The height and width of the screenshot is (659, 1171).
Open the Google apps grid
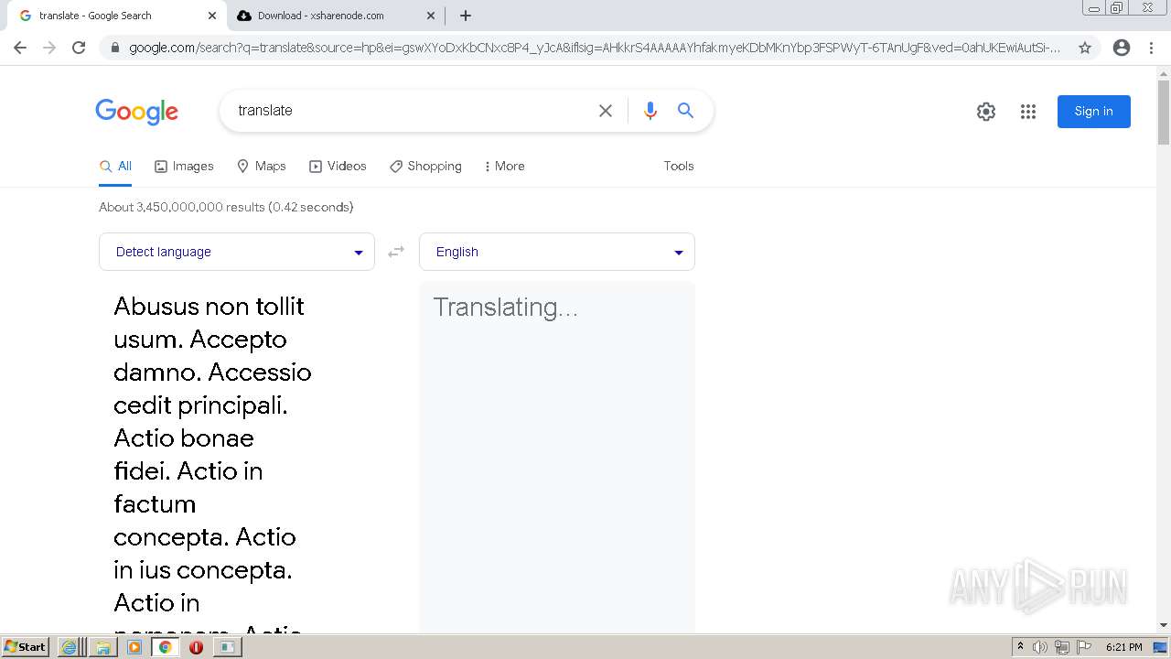pos(1028,112)
